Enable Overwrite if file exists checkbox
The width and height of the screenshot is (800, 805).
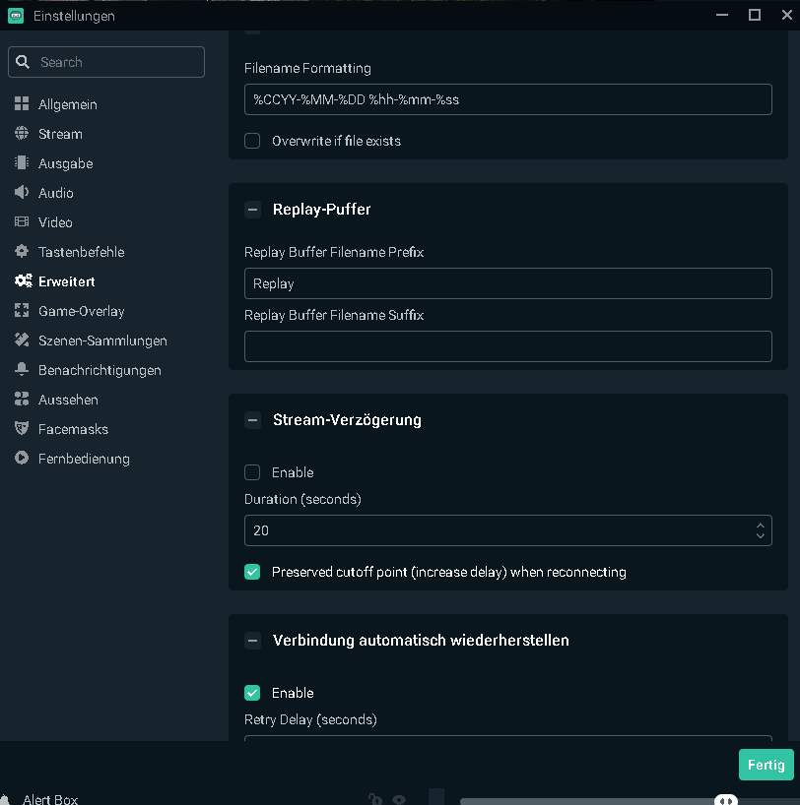tap(252, 141)
